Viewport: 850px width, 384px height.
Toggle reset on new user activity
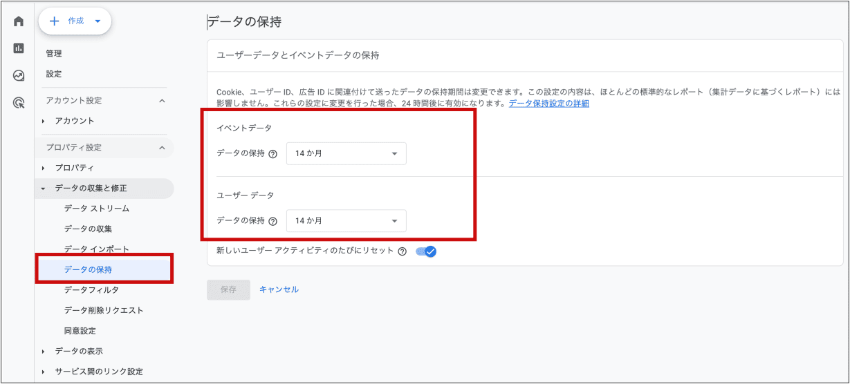click(x=426, y=251)
